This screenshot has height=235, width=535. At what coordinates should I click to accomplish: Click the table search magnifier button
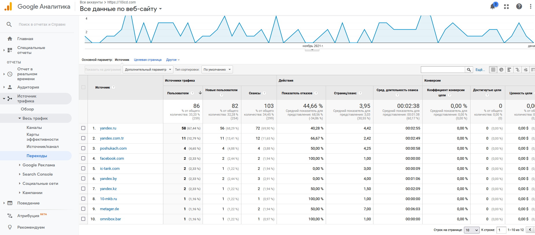tap(469, 69)
